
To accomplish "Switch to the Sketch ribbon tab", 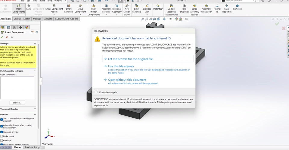I will pos(27,19).
